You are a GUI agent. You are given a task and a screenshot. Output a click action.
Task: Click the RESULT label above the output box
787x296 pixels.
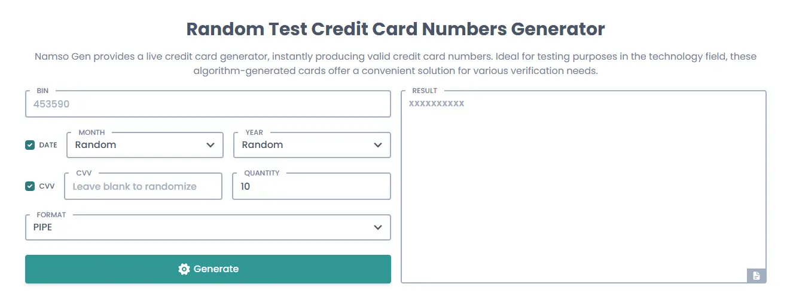tap(425, 91)
